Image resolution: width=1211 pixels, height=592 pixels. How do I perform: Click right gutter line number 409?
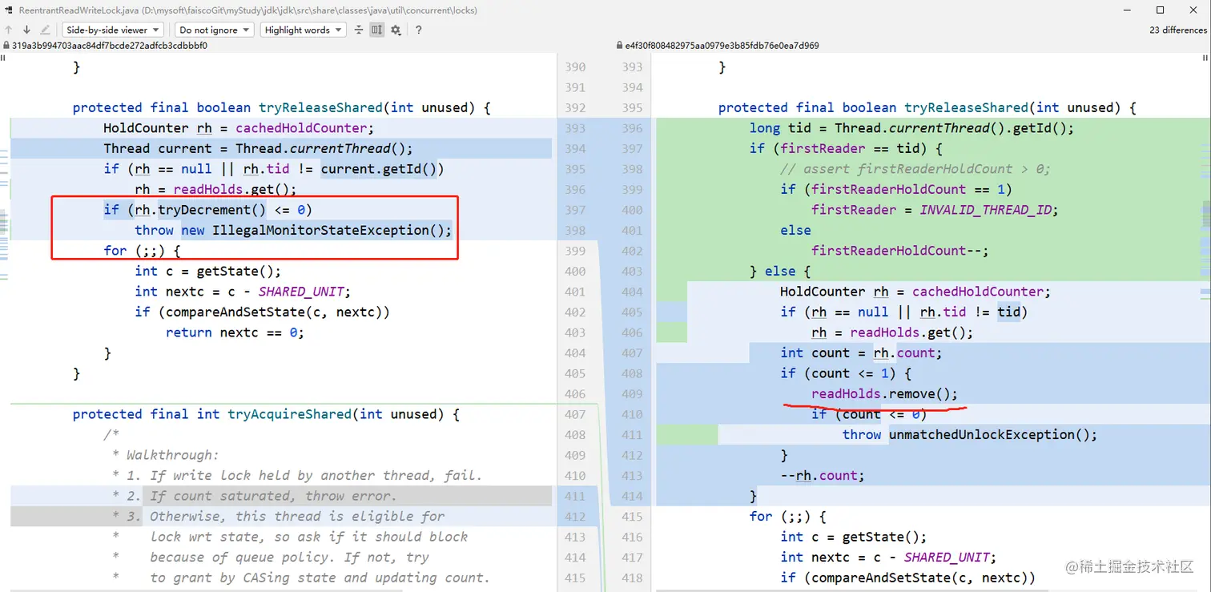tap(632, 394)
